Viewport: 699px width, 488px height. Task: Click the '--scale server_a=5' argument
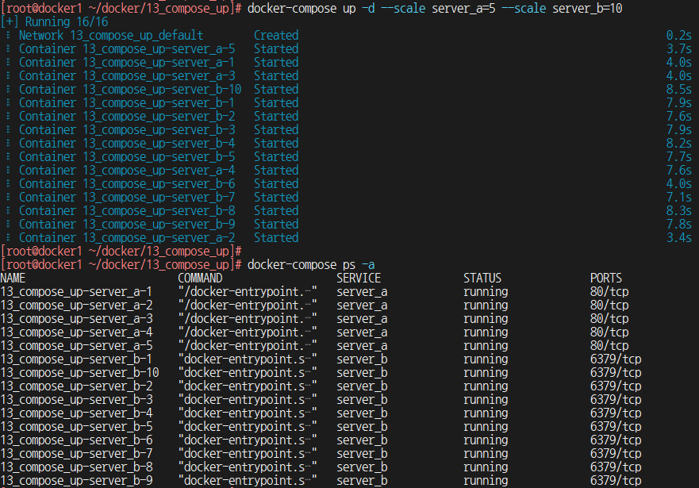pyautogui.click(x=438, y=8)
